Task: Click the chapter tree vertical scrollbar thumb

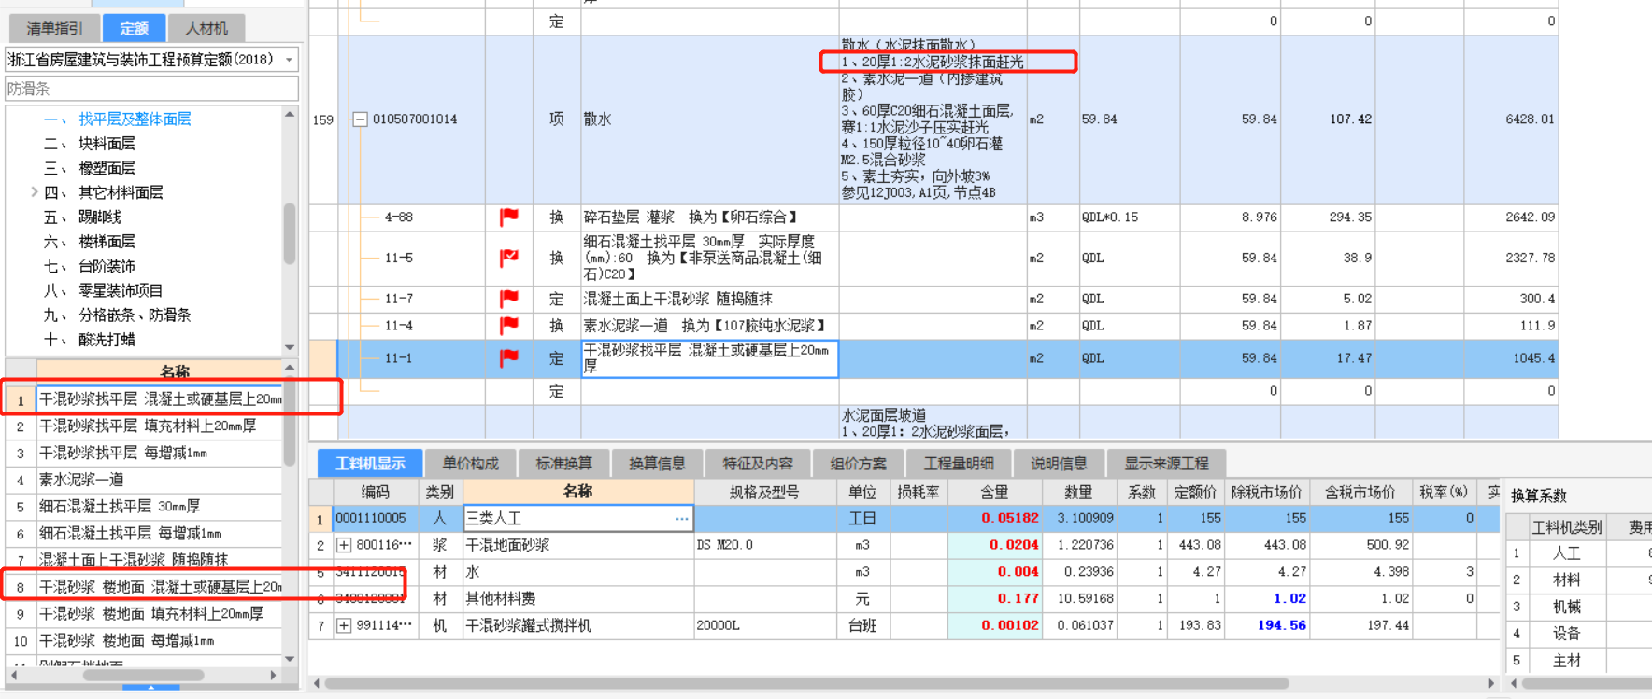Action: 290,233
